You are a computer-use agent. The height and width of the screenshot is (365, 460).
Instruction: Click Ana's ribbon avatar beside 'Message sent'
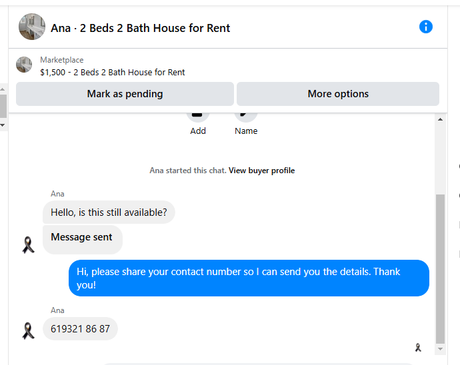28,245
